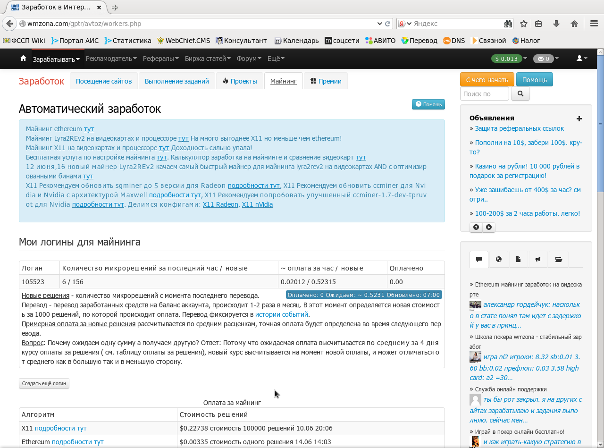Viewport: 604px width, 448px height.
Task: Click the magnifier search button in sidebar
Action: [x=520, y=93]
